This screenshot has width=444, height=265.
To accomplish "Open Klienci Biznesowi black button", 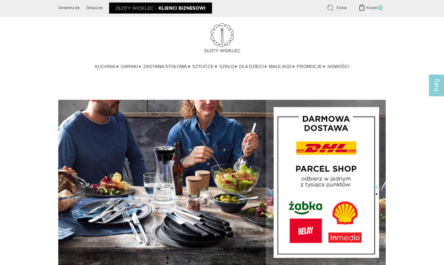I will (x=160, y=8).
